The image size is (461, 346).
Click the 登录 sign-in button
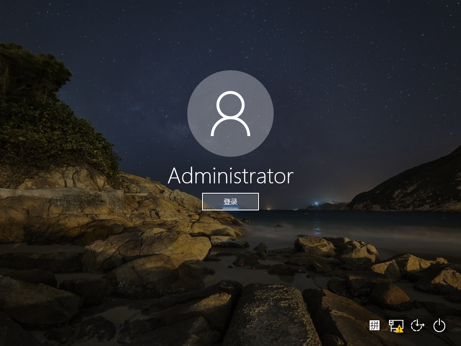tap(230, 201)
